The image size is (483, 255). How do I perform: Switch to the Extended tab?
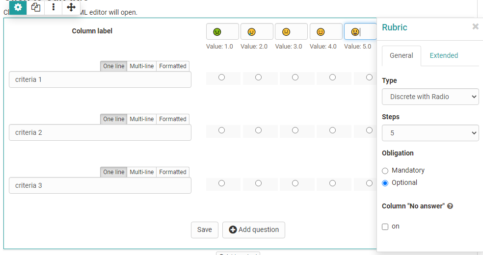[x=444, y=56]
